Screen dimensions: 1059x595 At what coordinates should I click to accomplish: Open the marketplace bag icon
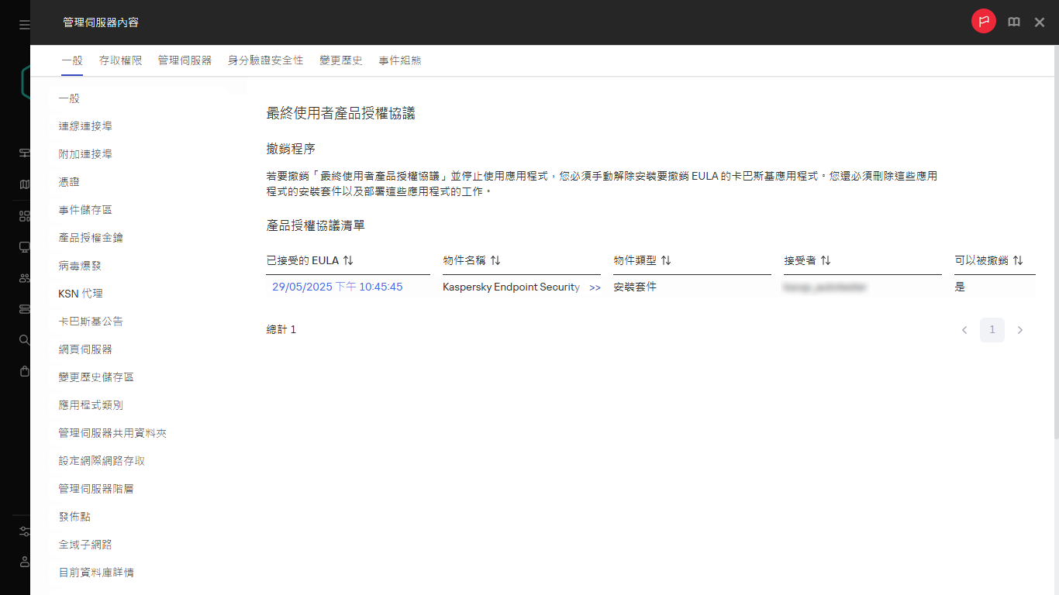(x=24, y=370)
